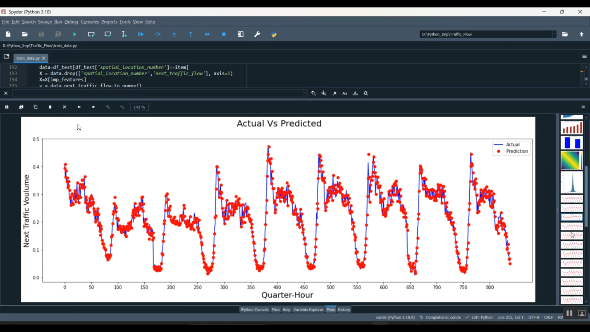
Task: Switch to the Variable Explorer pane
Action: [308, 309]
